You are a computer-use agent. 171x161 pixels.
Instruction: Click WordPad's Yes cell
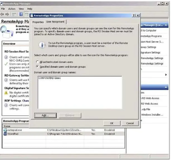point(93,134)
